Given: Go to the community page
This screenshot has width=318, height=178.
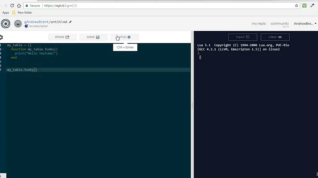Looking at the screenshot, I should click(x=280, y=24).
